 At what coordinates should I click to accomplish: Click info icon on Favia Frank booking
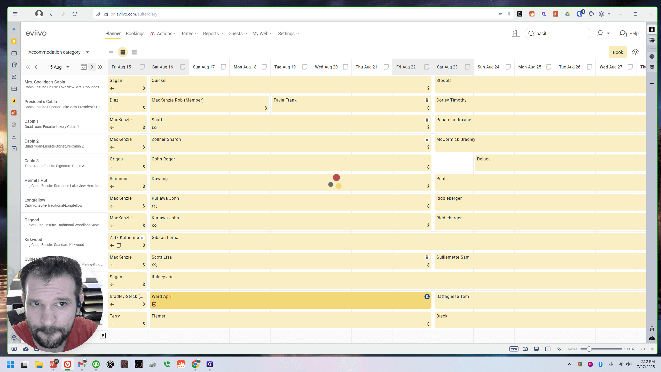click(427, 100)
